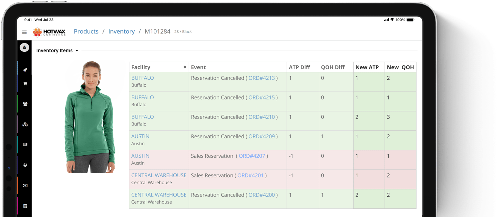The height and width of the screenshot is (217, 499).
Task: Open CENTRAL WAREHOUSE facility in ORD#4201 row
Action: [x=159, y=176]
